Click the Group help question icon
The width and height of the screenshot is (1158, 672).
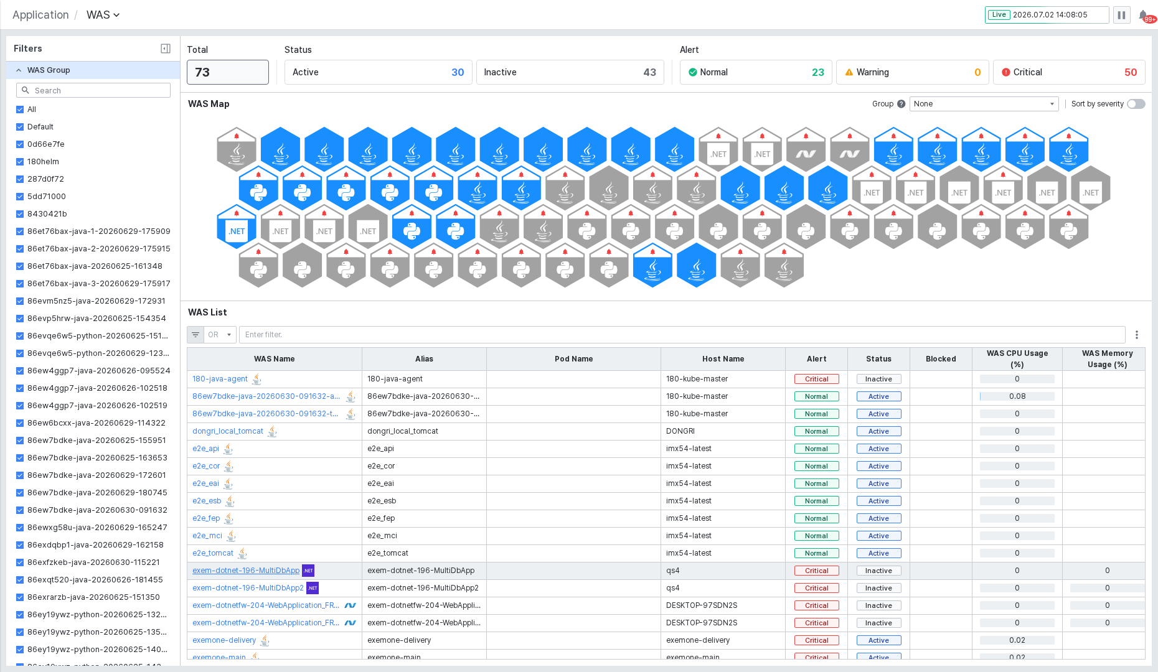(x=901, y=104)
